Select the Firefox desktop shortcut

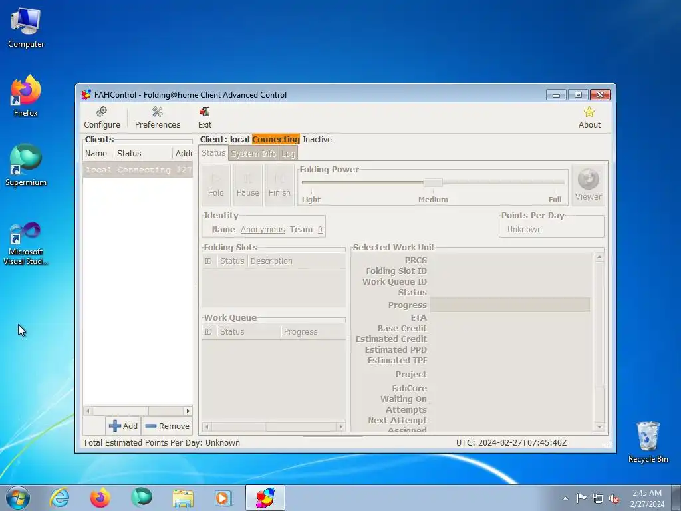[x=26, y=96]
